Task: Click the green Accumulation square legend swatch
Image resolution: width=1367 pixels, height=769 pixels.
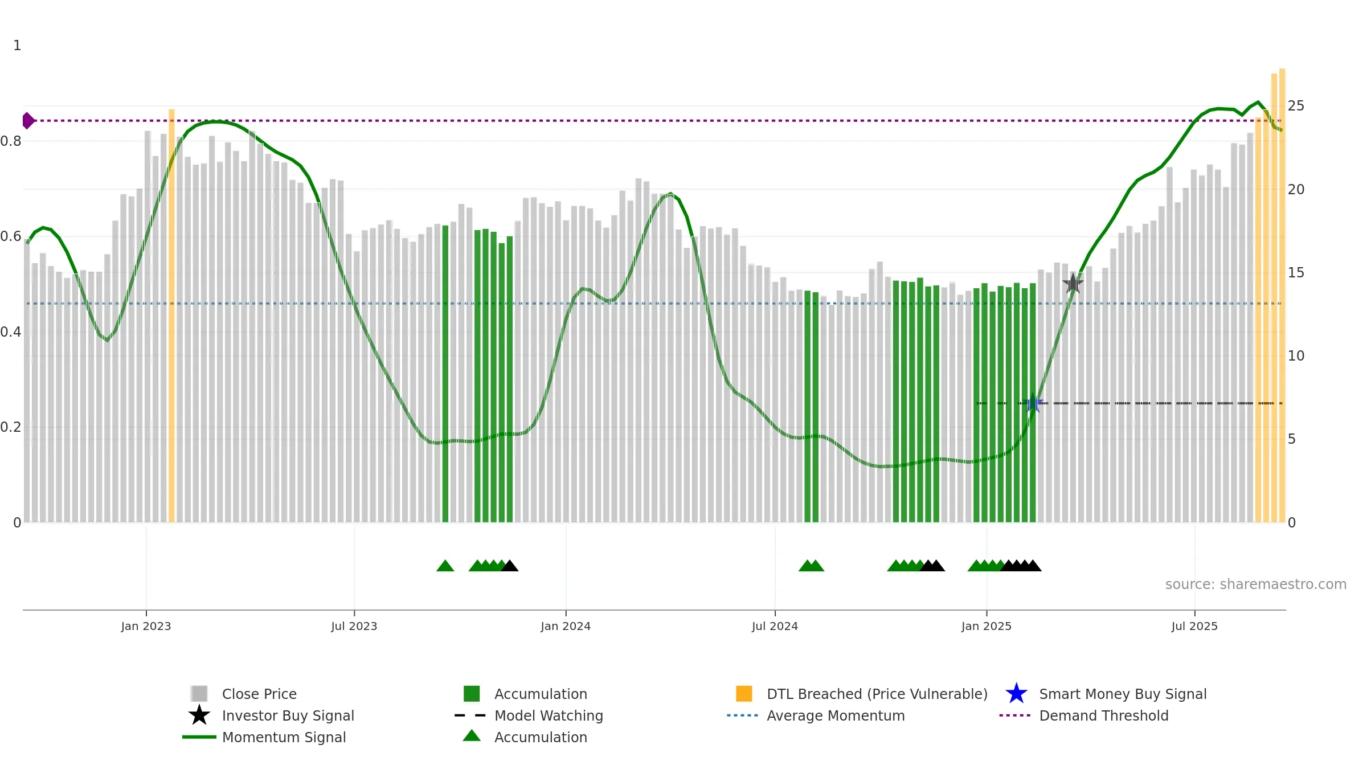Action: 472,694
